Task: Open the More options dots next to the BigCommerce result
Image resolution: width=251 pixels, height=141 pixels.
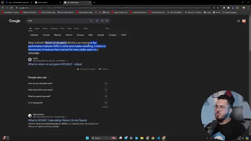Action: pos(66,117)
